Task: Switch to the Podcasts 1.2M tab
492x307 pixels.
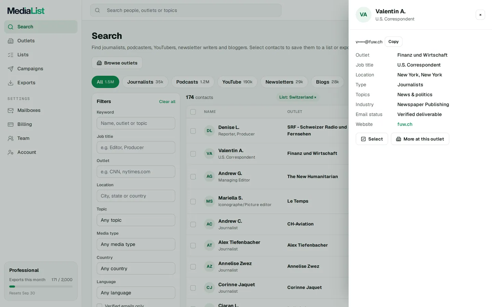Action: [193, 82]
